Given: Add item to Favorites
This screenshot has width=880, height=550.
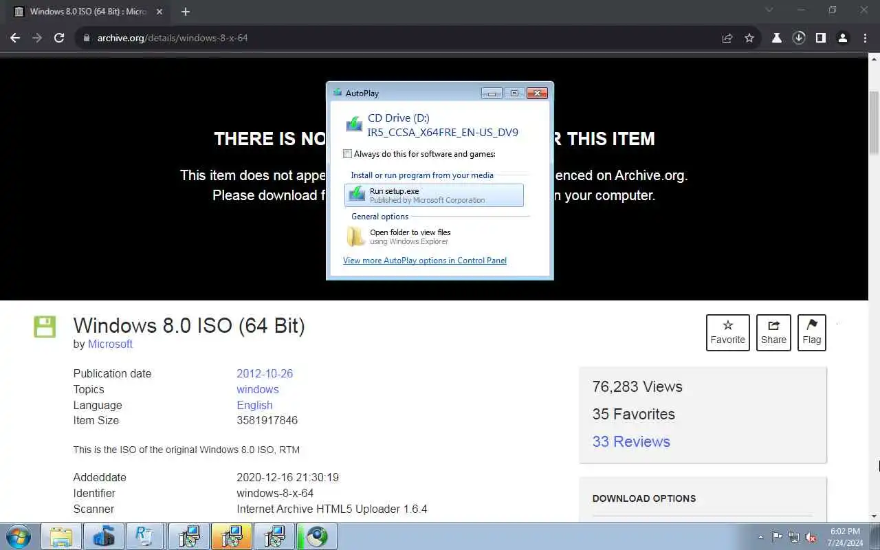Looking at the screenshot, I should [727, 332].
